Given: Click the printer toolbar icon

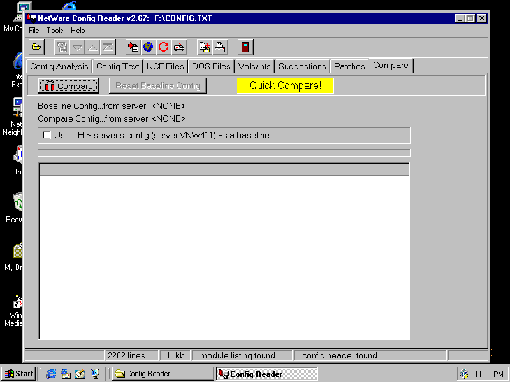Looking at the screenshot, I should [x=220, y=47].
